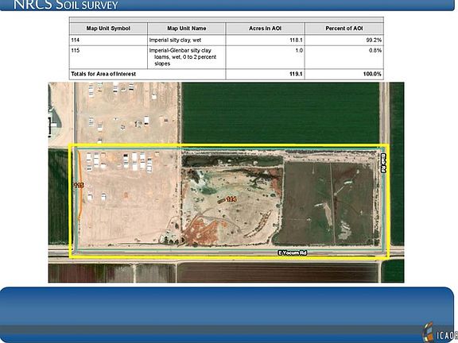Click the ICAO logo in bottom corner
This screenshot has height=343, width=458.
tap(440, 333)
